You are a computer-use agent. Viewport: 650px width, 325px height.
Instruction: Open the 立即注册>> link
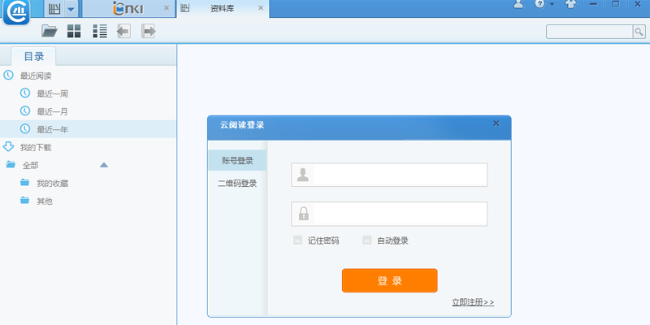pos(473,302)
